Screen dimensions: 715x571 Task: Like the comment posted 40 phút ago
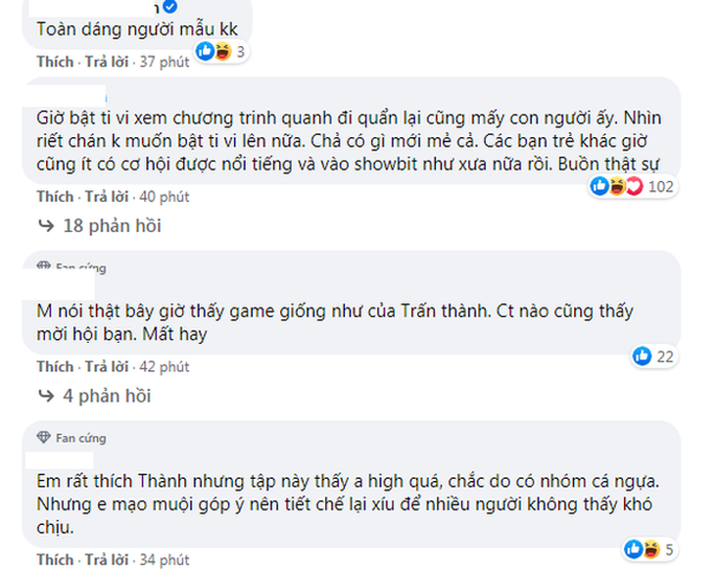coord(55,197)
